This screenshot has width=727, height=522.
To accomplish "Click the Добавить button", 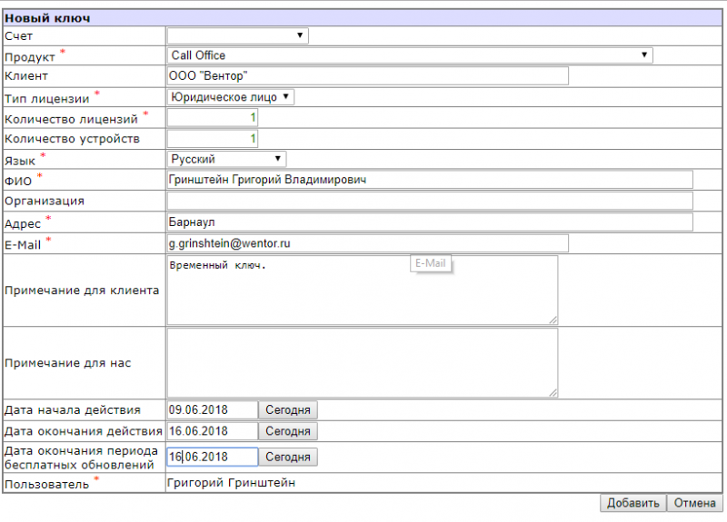I will click(633, 503).
